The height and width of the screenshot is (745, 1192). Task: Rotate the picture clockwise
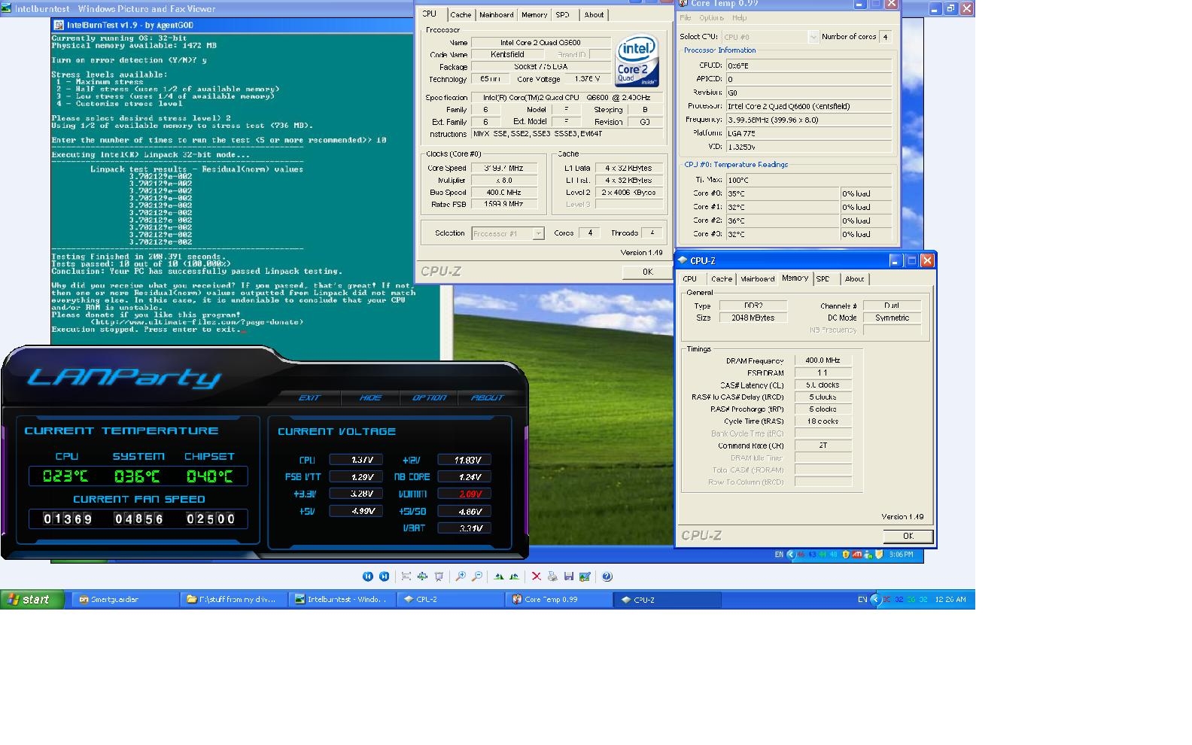(498, 576)
